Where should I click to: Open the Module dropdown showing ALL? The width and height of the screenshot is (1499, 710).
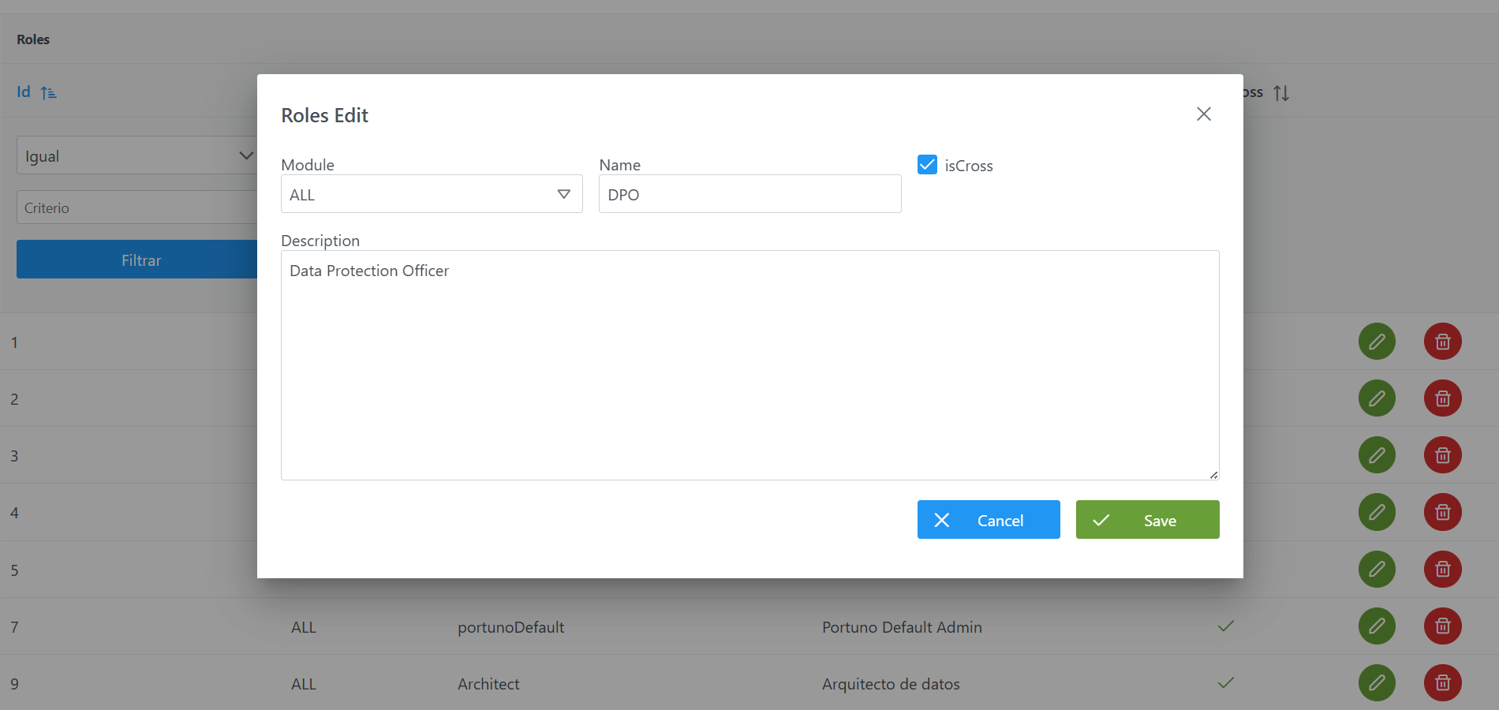click(431, 194)
